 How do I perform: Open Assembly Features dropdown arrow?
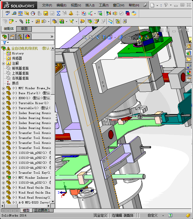pyautogui.click(x=66, y=22)
